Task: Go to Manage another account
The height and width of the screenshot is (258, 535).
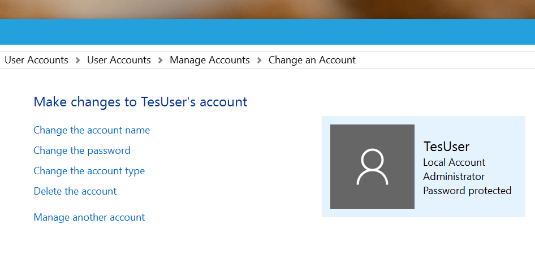Action: [x=89, y=217]
